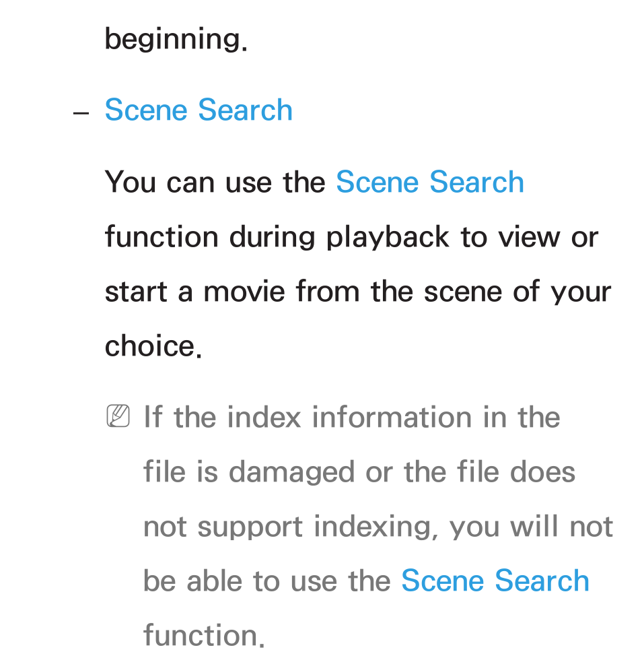Open Scene Search link in the gray note
The image size is (642, 658).
pos(495,581)
